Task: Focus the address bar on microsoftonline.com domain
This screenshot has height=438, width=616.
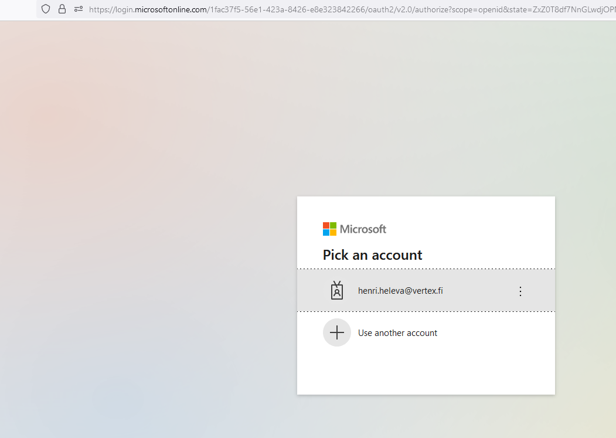Action: [171, 9]
